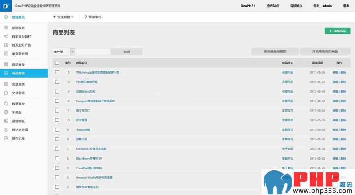This screenshot has width=355, height=195.
Task: Open the 亨氏Heinz product link
Action: point(98,72)
